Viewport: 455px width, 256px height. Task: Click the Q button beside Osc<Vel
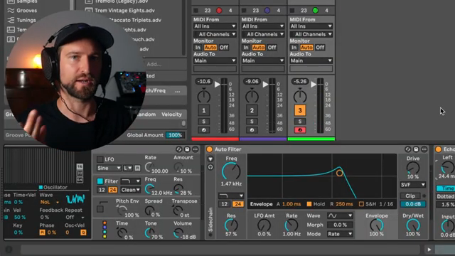click(83, 233)
